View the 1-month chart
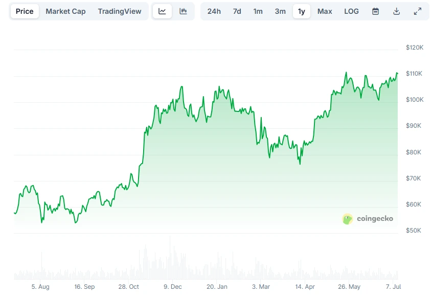Screen dimensions: 432x298 pos(258,11)
